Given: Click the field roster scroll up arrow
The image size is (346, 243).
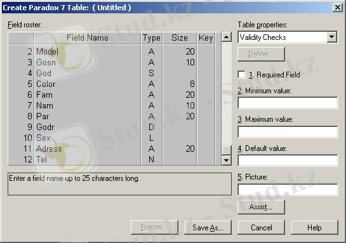Looking at the screenshot, I should click(226, 37).
